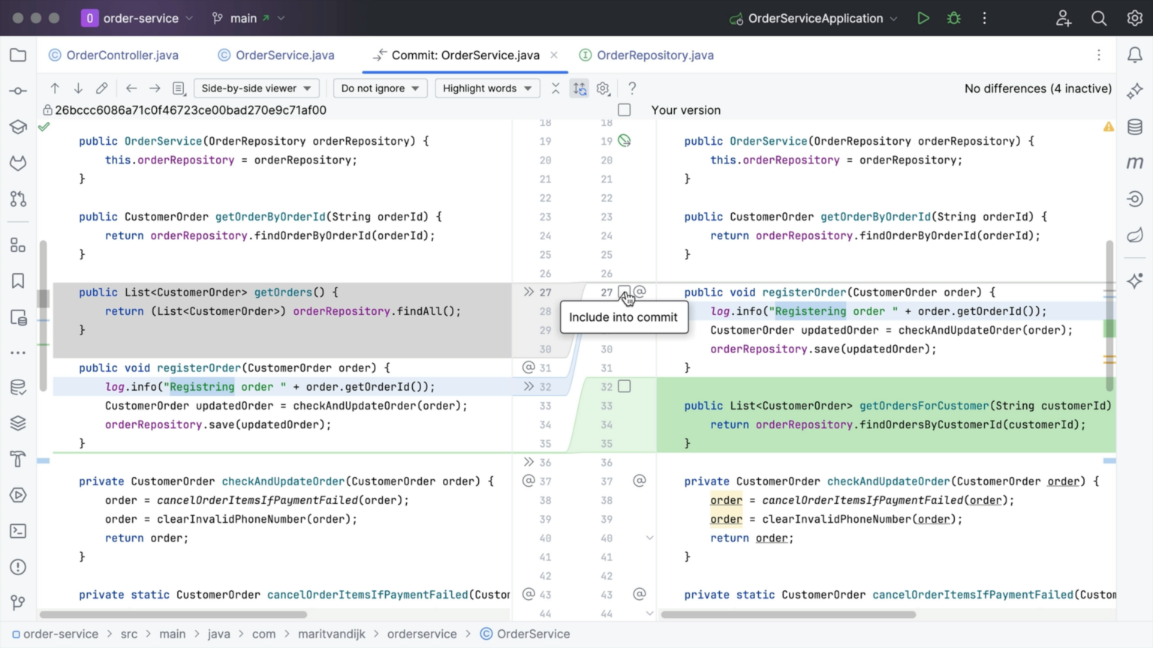Check the Include into commit checkbox on line 27
This screenshot has width=1153, height=648.
pos(625,292)
